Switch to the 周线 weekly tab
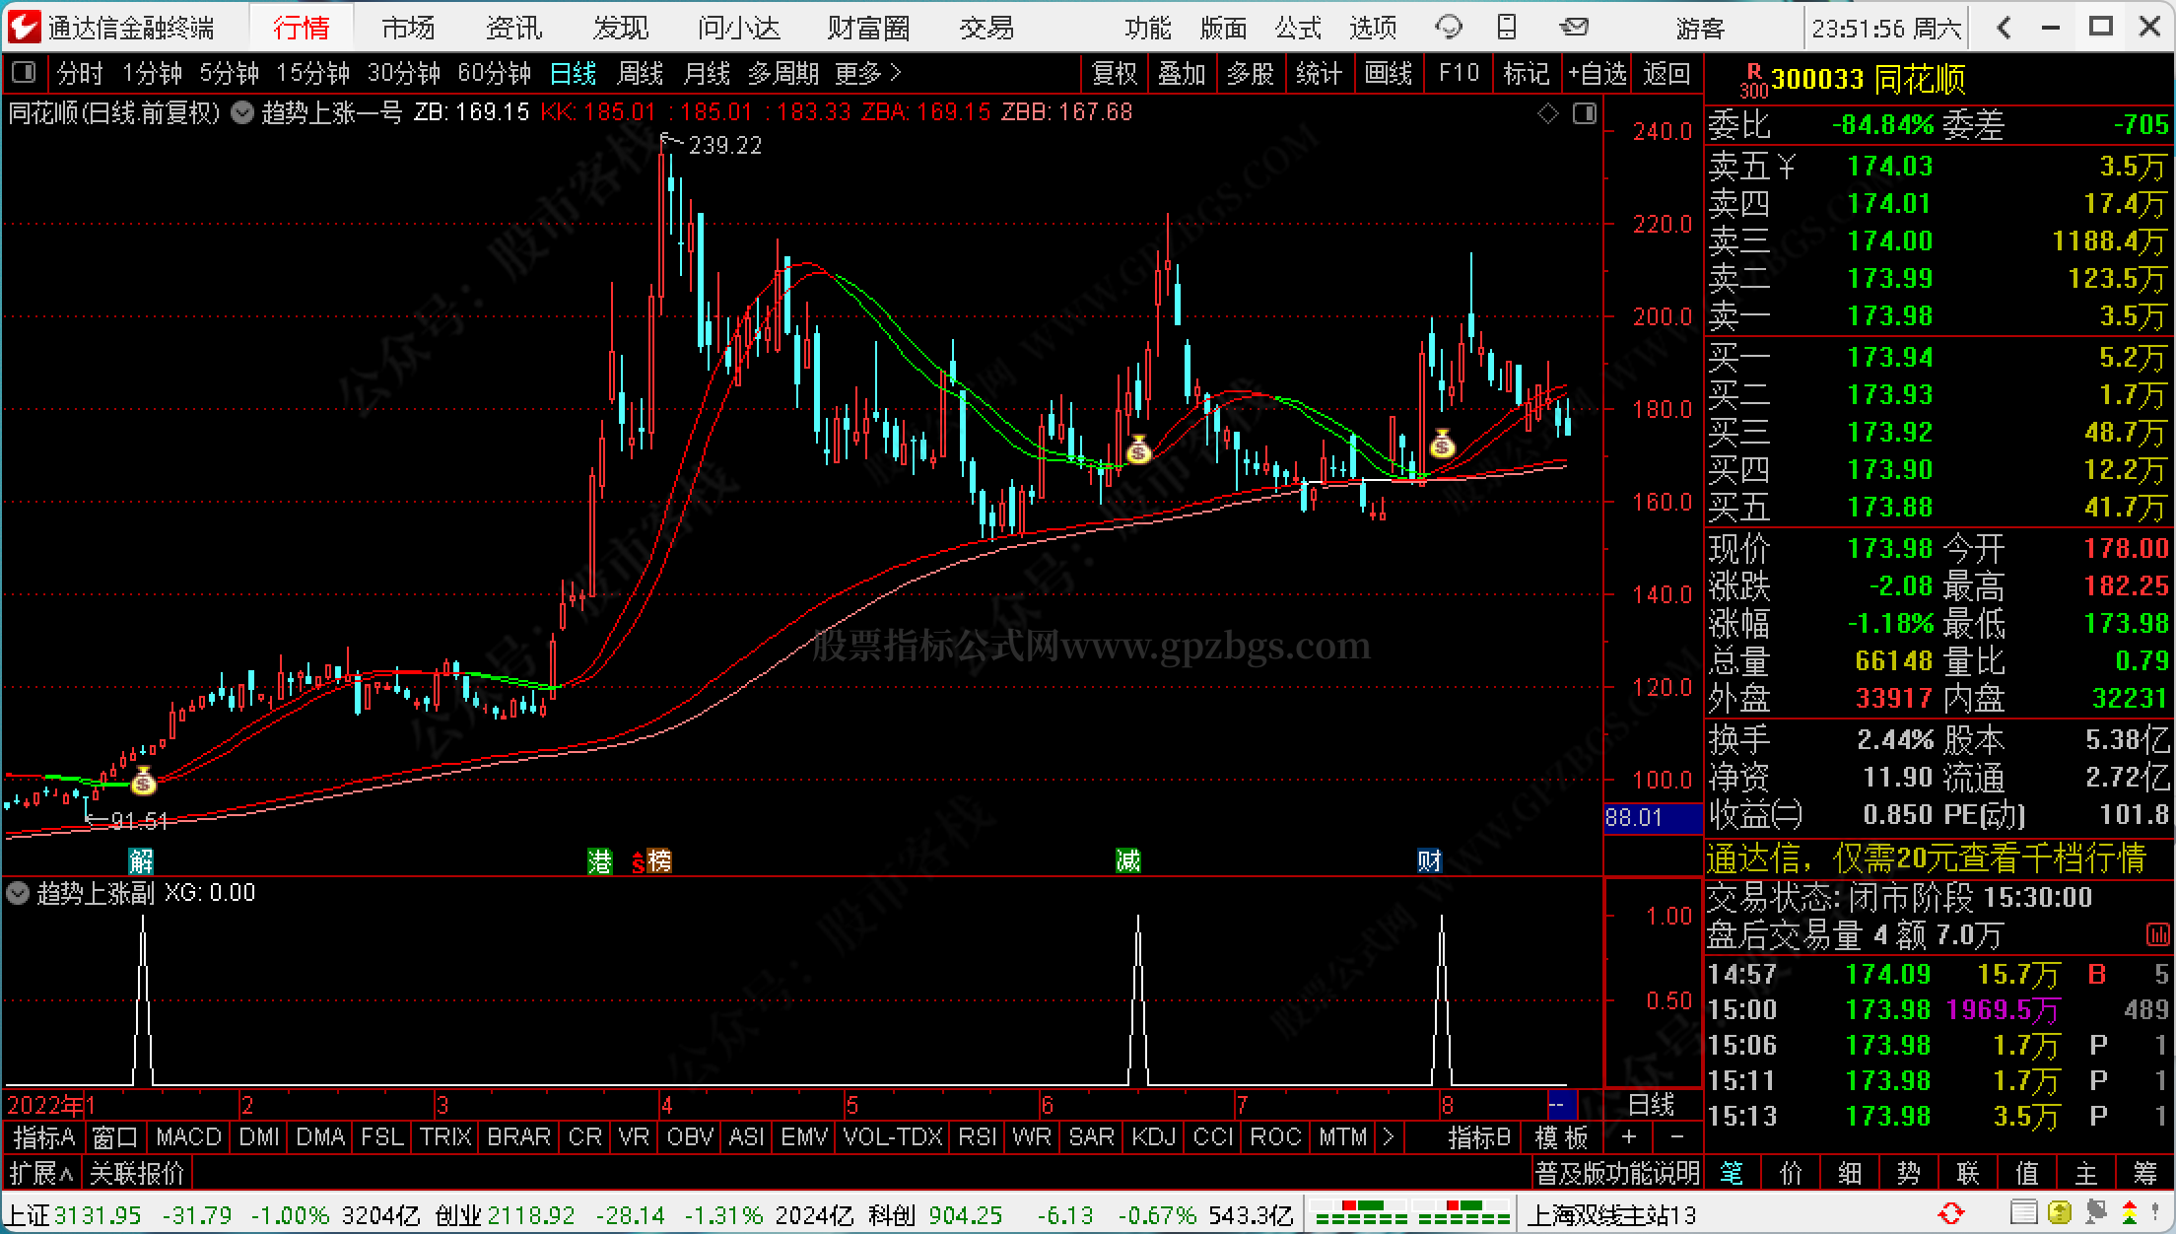This screenshot has height=1234, width=2176. tap(640, 73)
